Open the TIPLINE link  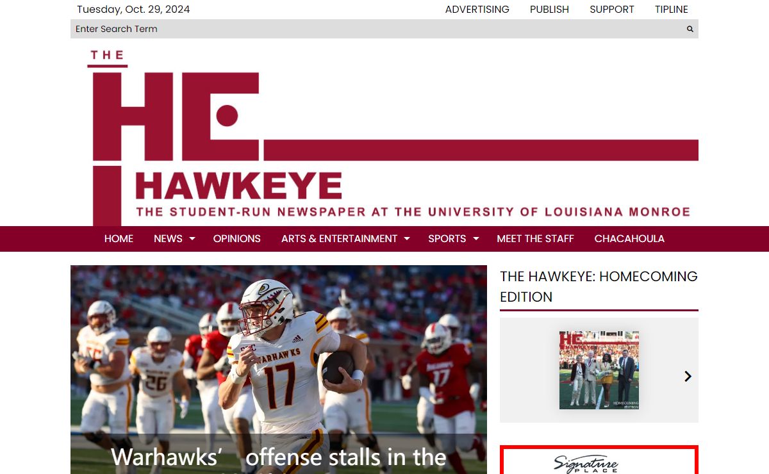point(672,10)
